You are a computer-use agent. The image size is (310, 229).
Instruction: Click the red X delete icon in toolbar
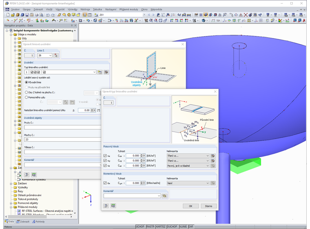click(x=246, y=15)
